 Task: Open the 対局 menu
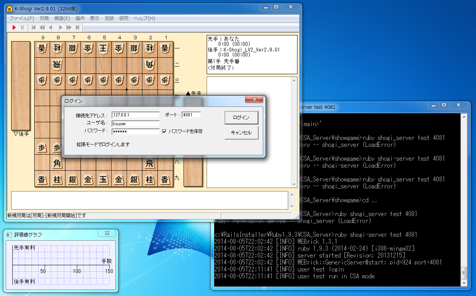44,18
